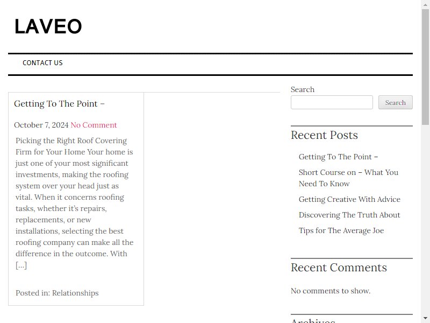Open the CONTACT US menu item

click(42, 63)
